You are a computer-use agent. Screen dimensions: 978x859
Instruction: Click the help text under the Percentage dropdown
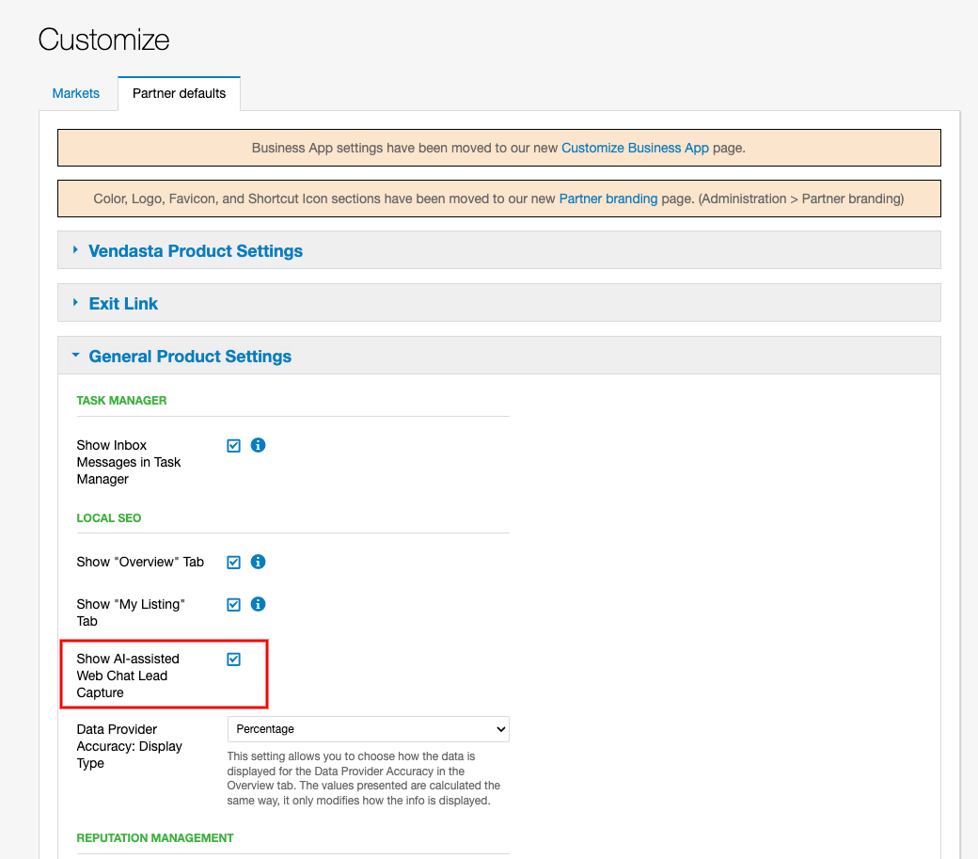pos(364,778)
